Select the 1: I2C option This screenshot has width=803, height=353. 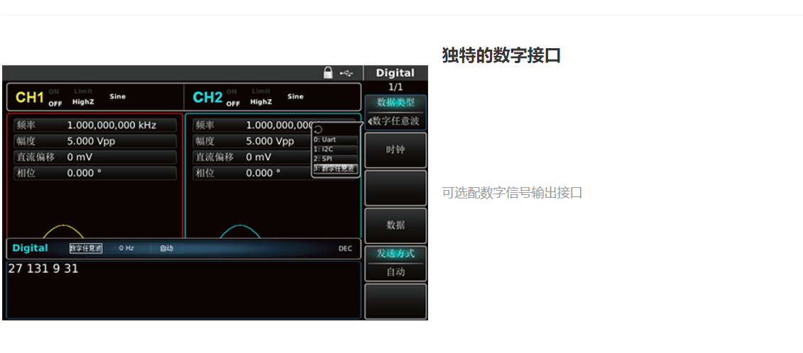pyautogui.click(x=335, y=149)
